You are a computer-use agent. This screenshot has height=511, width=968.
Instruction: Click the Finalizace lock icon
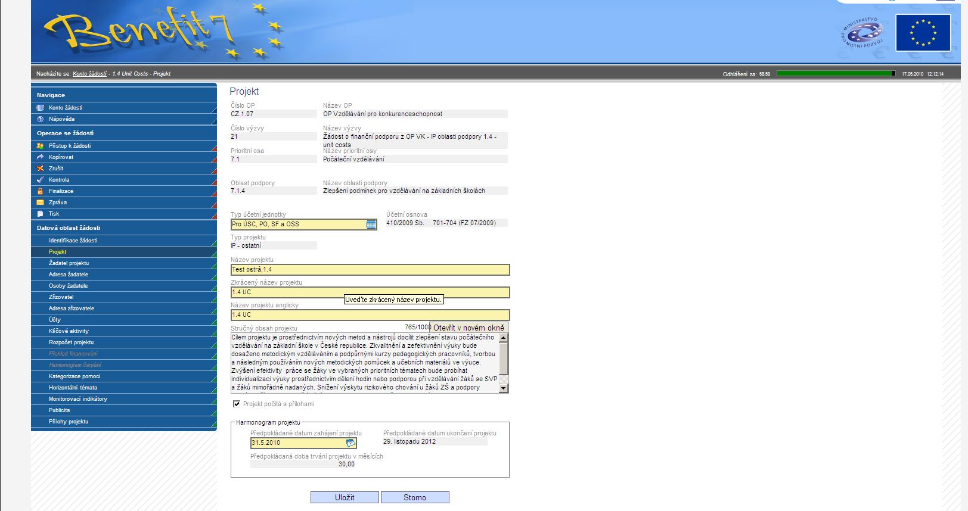[x=41, y=191]
